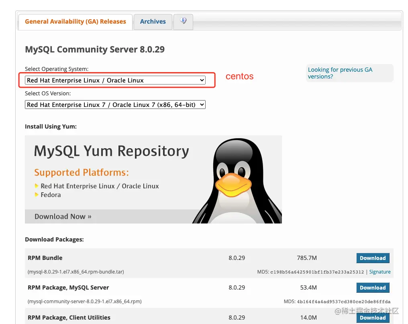This screenshot has height=324, width=408.
Task: Follow the Looking for previous GA versions link
Action: click(340, 73)
